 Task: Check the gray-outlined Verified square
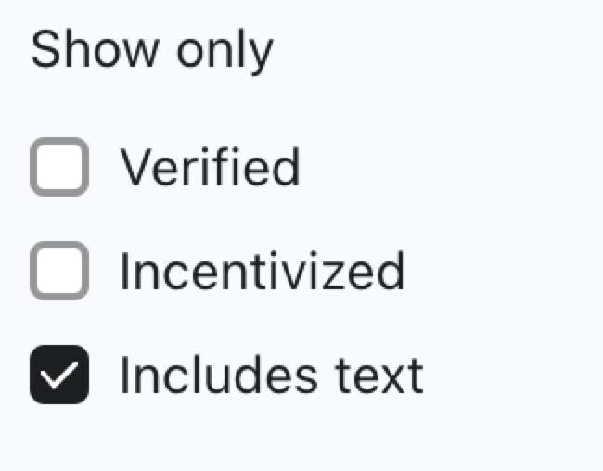click(59, 167)
